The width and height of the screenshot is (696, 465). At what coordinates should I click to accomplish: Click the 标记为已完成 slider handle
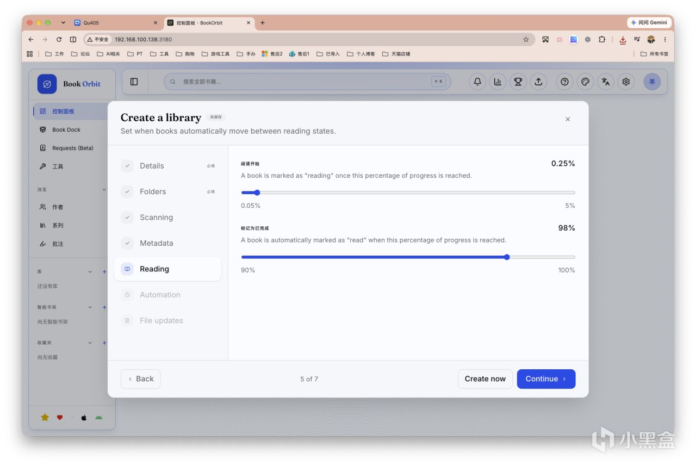tap(507, 257)
